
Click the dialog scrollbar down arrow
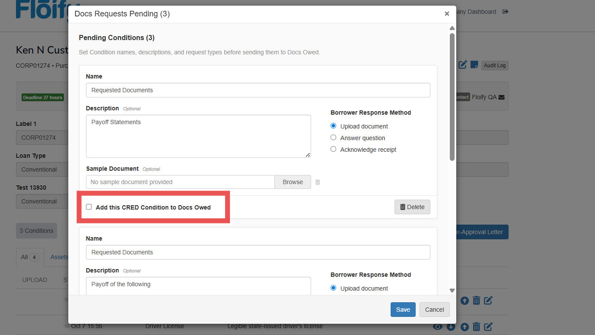click(452, 291)
